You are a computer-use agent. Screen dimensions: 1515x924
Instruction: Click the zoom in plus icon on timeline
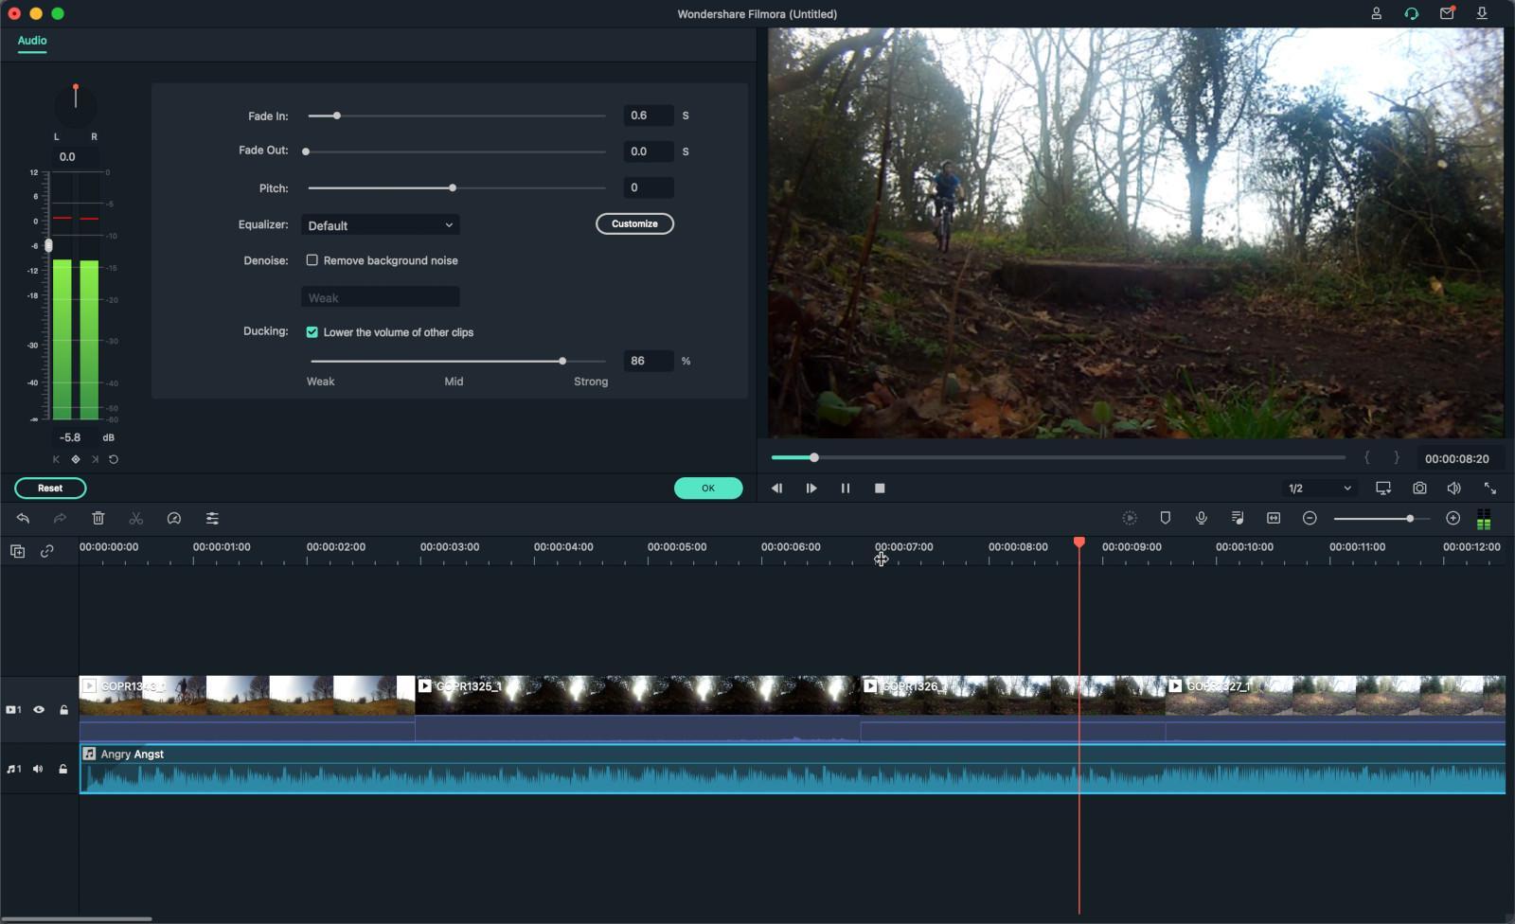(1453, 518)
